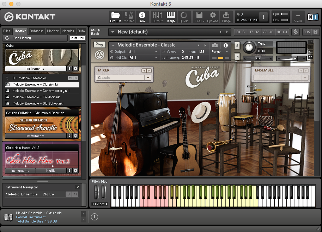Viewport: 322px width, 232px height.
Task: Toggle AUX sends display
Action: pyautogui.click(x=306, y=32)
